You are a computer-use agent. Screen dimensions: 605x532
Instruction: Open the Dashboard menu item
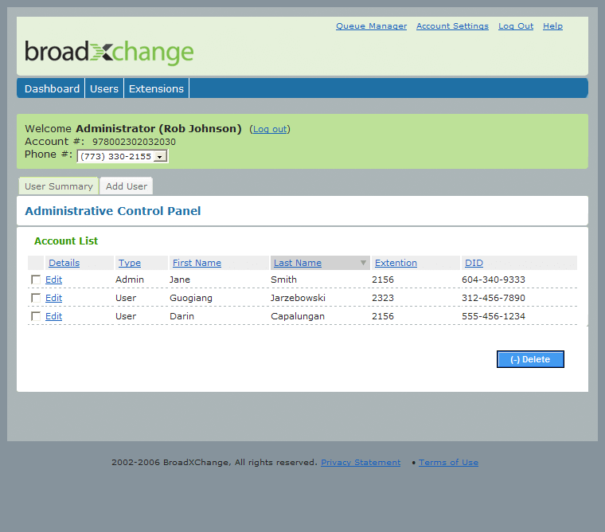click(52, 88)
